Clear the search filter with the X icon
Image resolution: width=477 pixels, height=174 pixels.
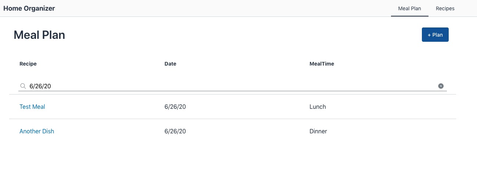(x=441, y=86)
